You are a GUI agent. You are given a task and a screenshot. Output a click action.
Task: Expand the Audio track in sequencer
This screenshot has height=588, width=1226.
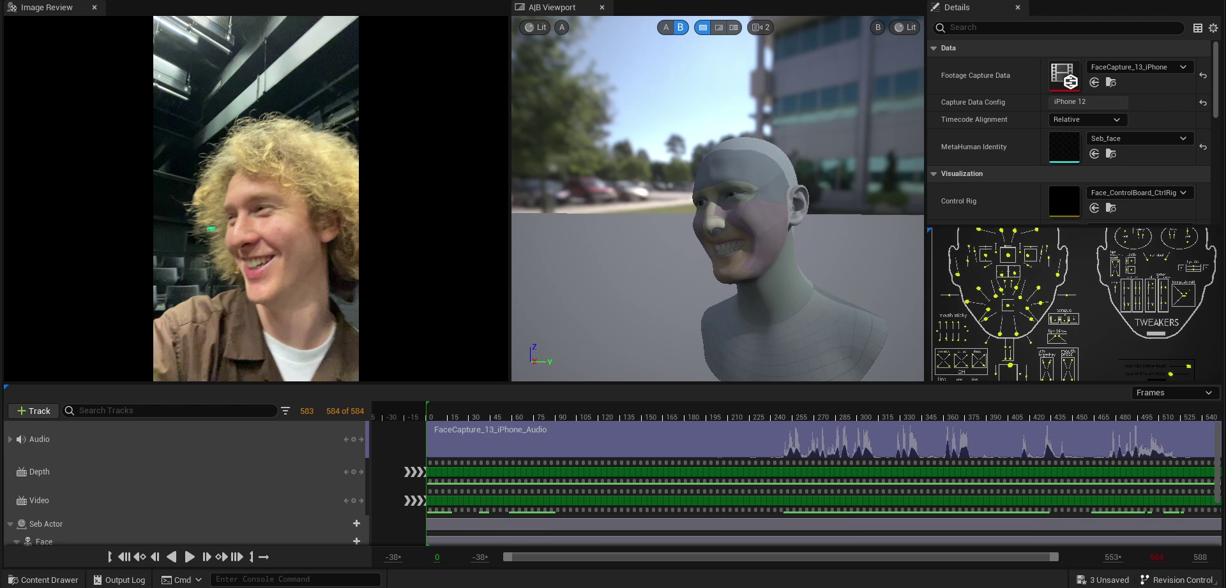click(10, 439)
